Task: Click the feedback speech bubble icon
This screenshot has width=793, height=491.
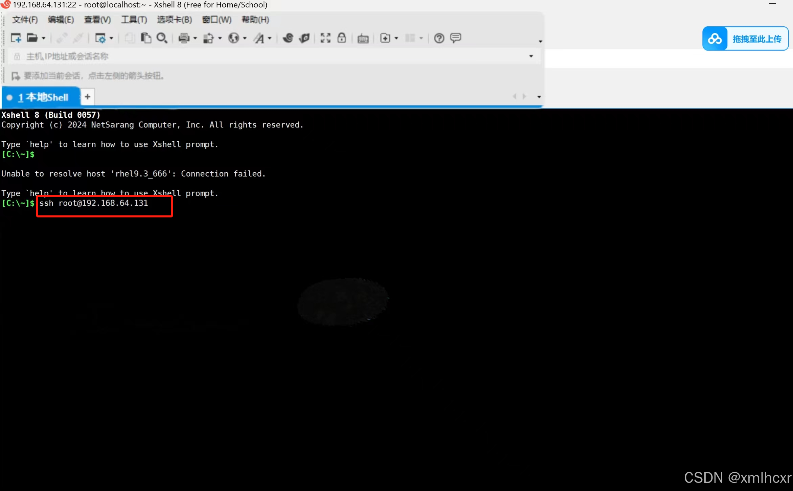Action: coord(455,38)
